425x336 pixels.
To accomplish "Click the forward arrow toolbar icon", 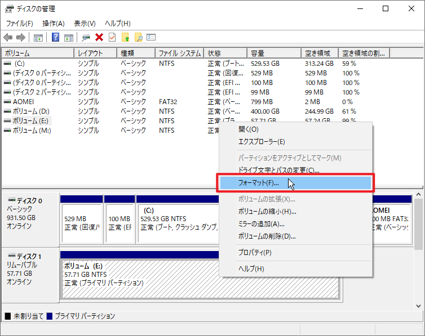I will 21,38.
